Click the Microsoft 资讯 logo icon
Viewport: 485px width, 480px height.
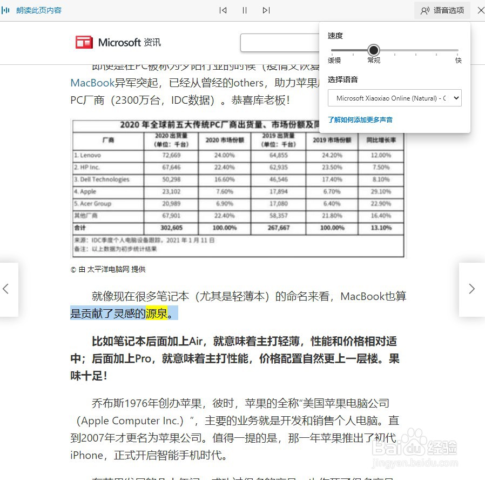[84, 42]
